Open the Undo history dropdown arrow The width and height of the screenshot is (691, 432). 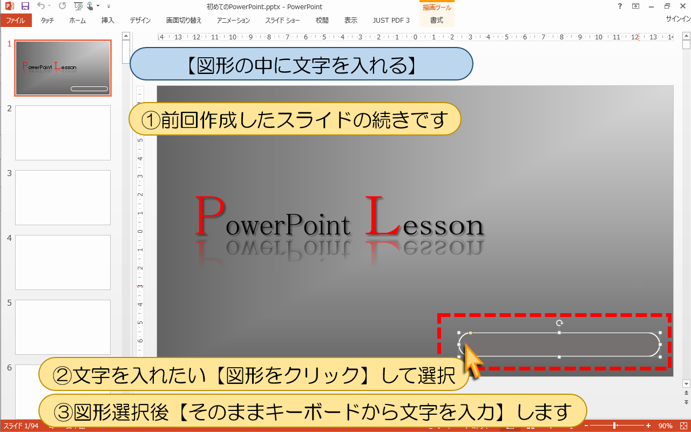coord(49,6)
